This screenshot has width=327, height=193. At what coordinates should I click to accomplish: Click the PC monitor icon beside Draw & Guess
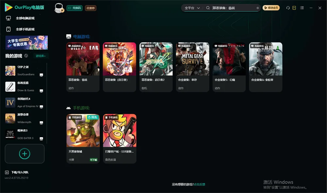pyautogui.click(x=41, y=91)
